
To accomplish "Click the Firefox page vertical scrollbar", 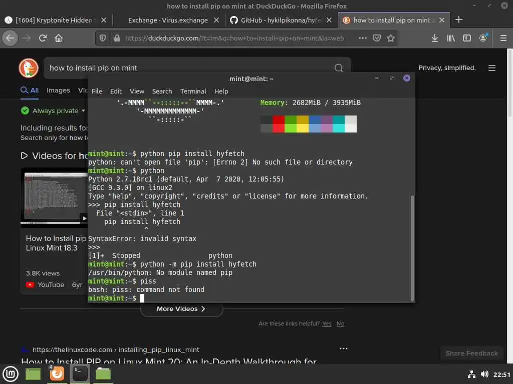I will (x=510, y=83).
